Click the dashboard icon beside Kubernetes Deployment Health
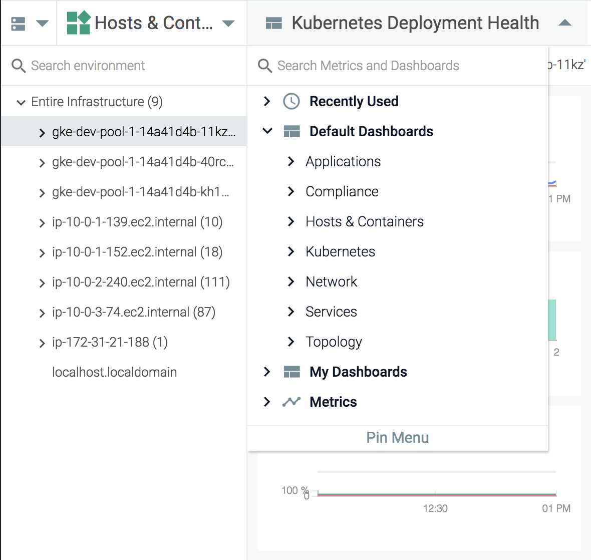Viewport: 591px width, 560px height. [273, 24]
